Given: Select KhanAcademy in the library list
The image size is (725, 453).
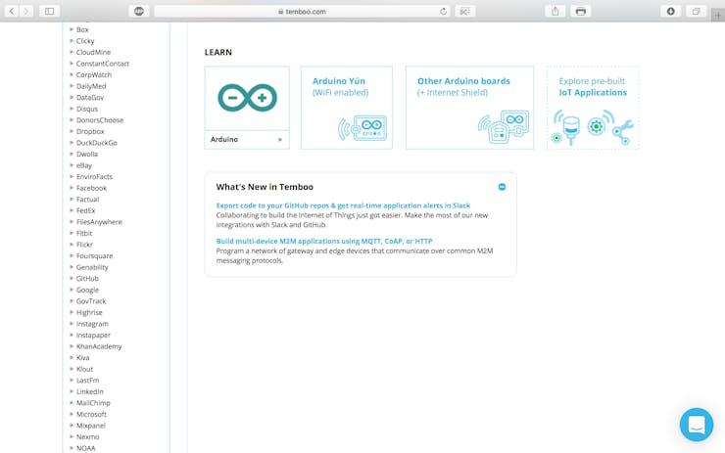Looking at the screenshot, I should pyautogui.click(x=99, y=346).
